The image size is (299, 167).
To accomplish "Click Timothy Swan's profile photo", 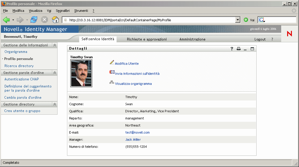I will (81, 73).
